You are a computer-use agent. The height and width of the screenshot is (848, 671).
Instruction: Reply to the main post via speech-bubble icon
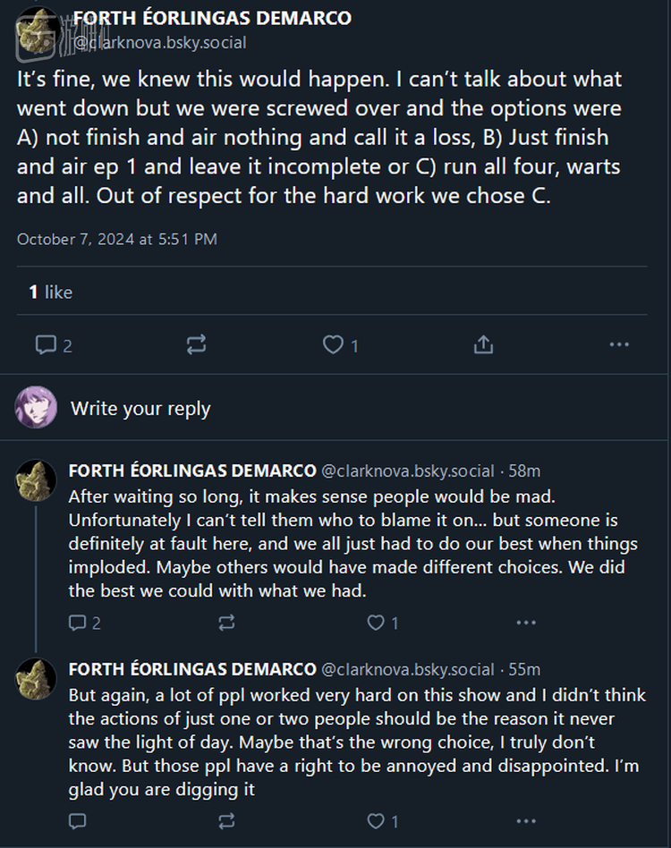point(46,344)
